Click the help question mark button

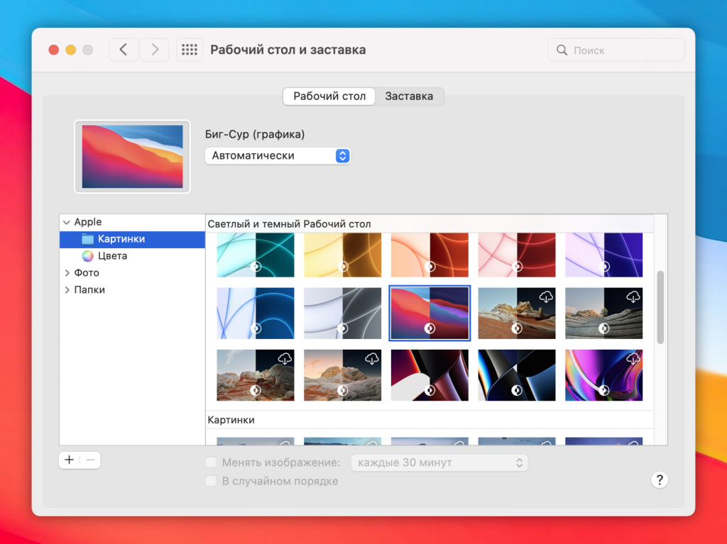(x=659, y=480)
